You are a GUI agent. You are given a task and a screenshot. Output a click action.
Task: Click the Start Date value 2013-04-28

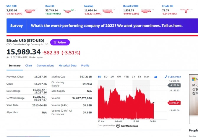pos(39,105)
